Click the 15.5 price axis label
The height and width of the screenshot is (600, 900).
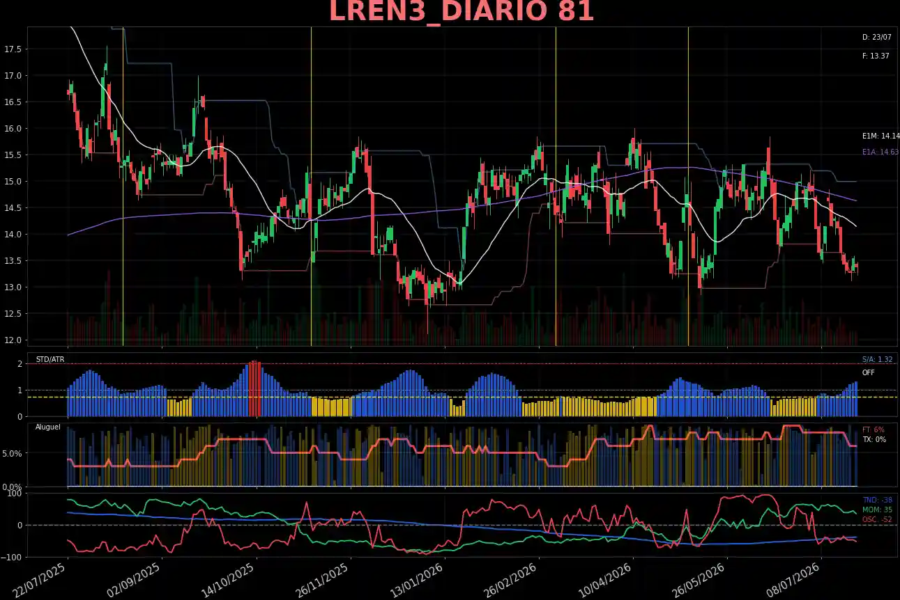point(13,155)
